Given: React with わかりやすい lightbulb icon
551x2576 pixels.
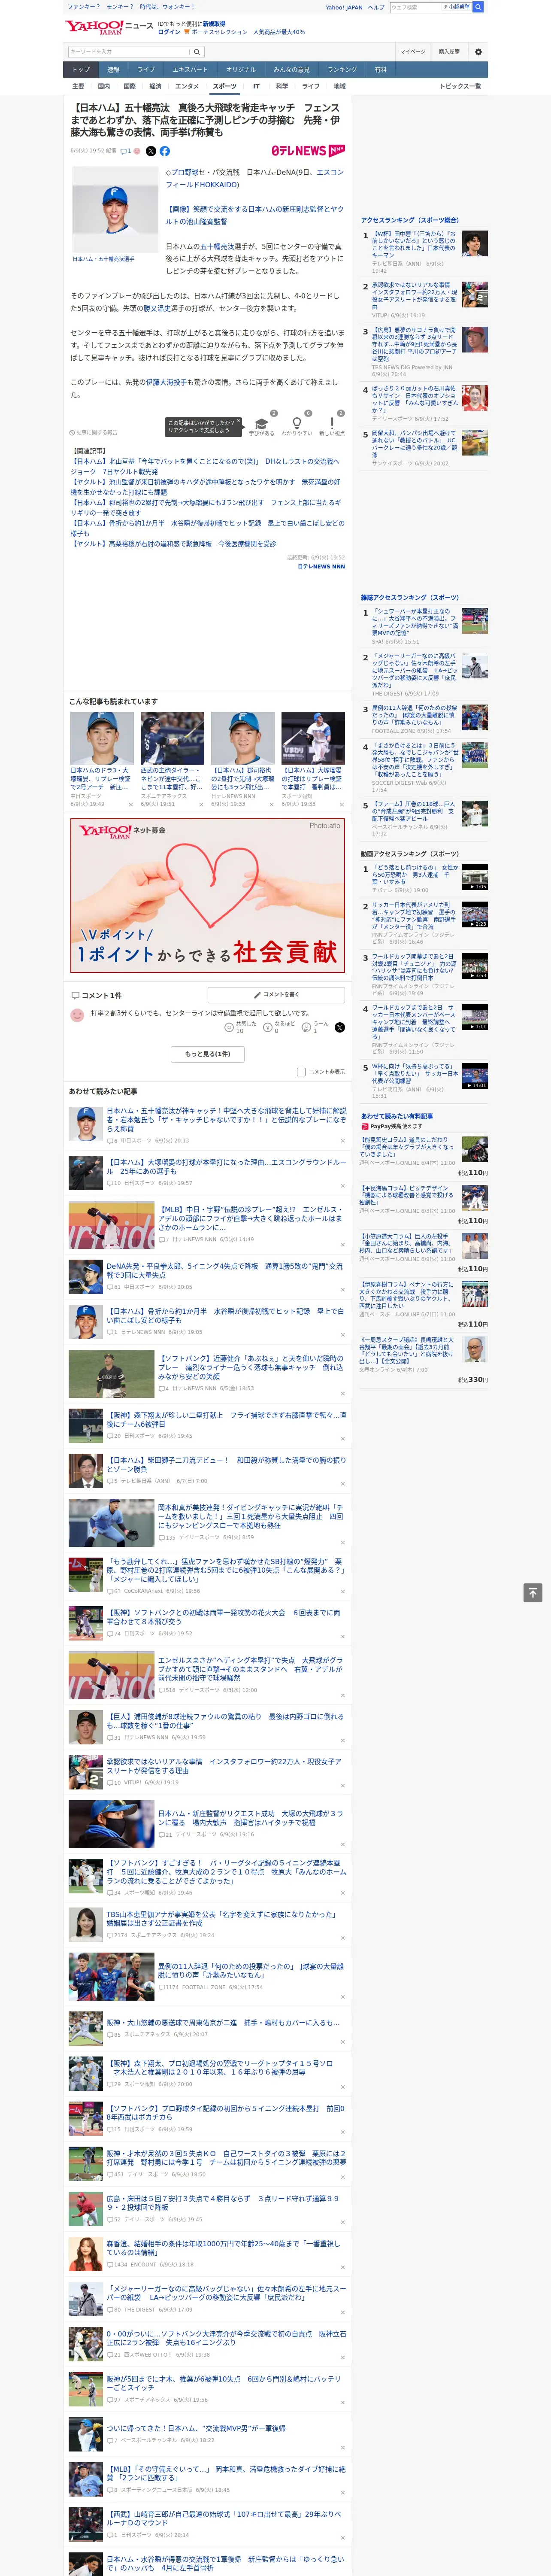Looking at the screenshot, I should pyautogui.click(x=297, y=424).
